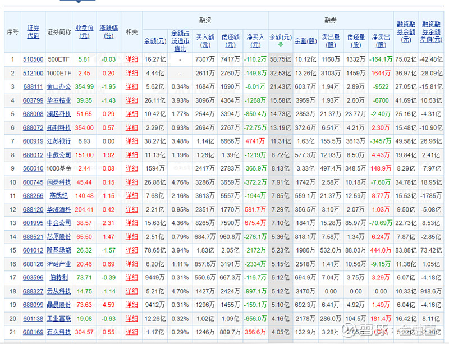Click the 73.42亿 difference value for 隆基绿能

coord(431,250)
